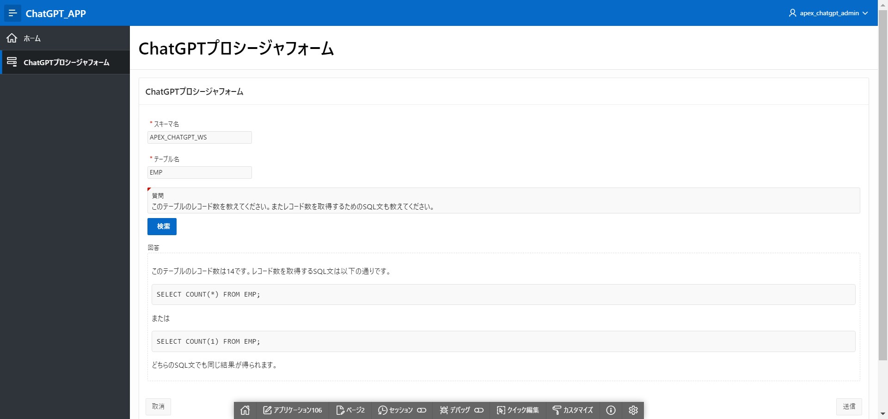The height and width of the screenshot is (419, 888).
Task: Focus the スキーマ名 input field
Action: click(x=200, y=137)
